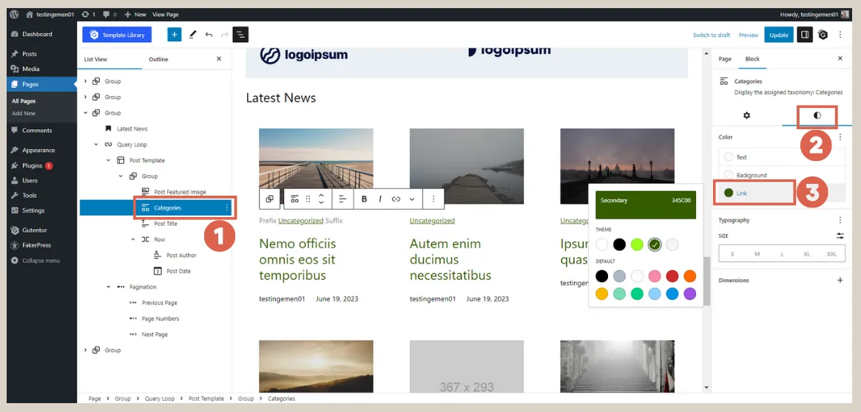Click the blue block inserter plus button

(x=174, y=35)
